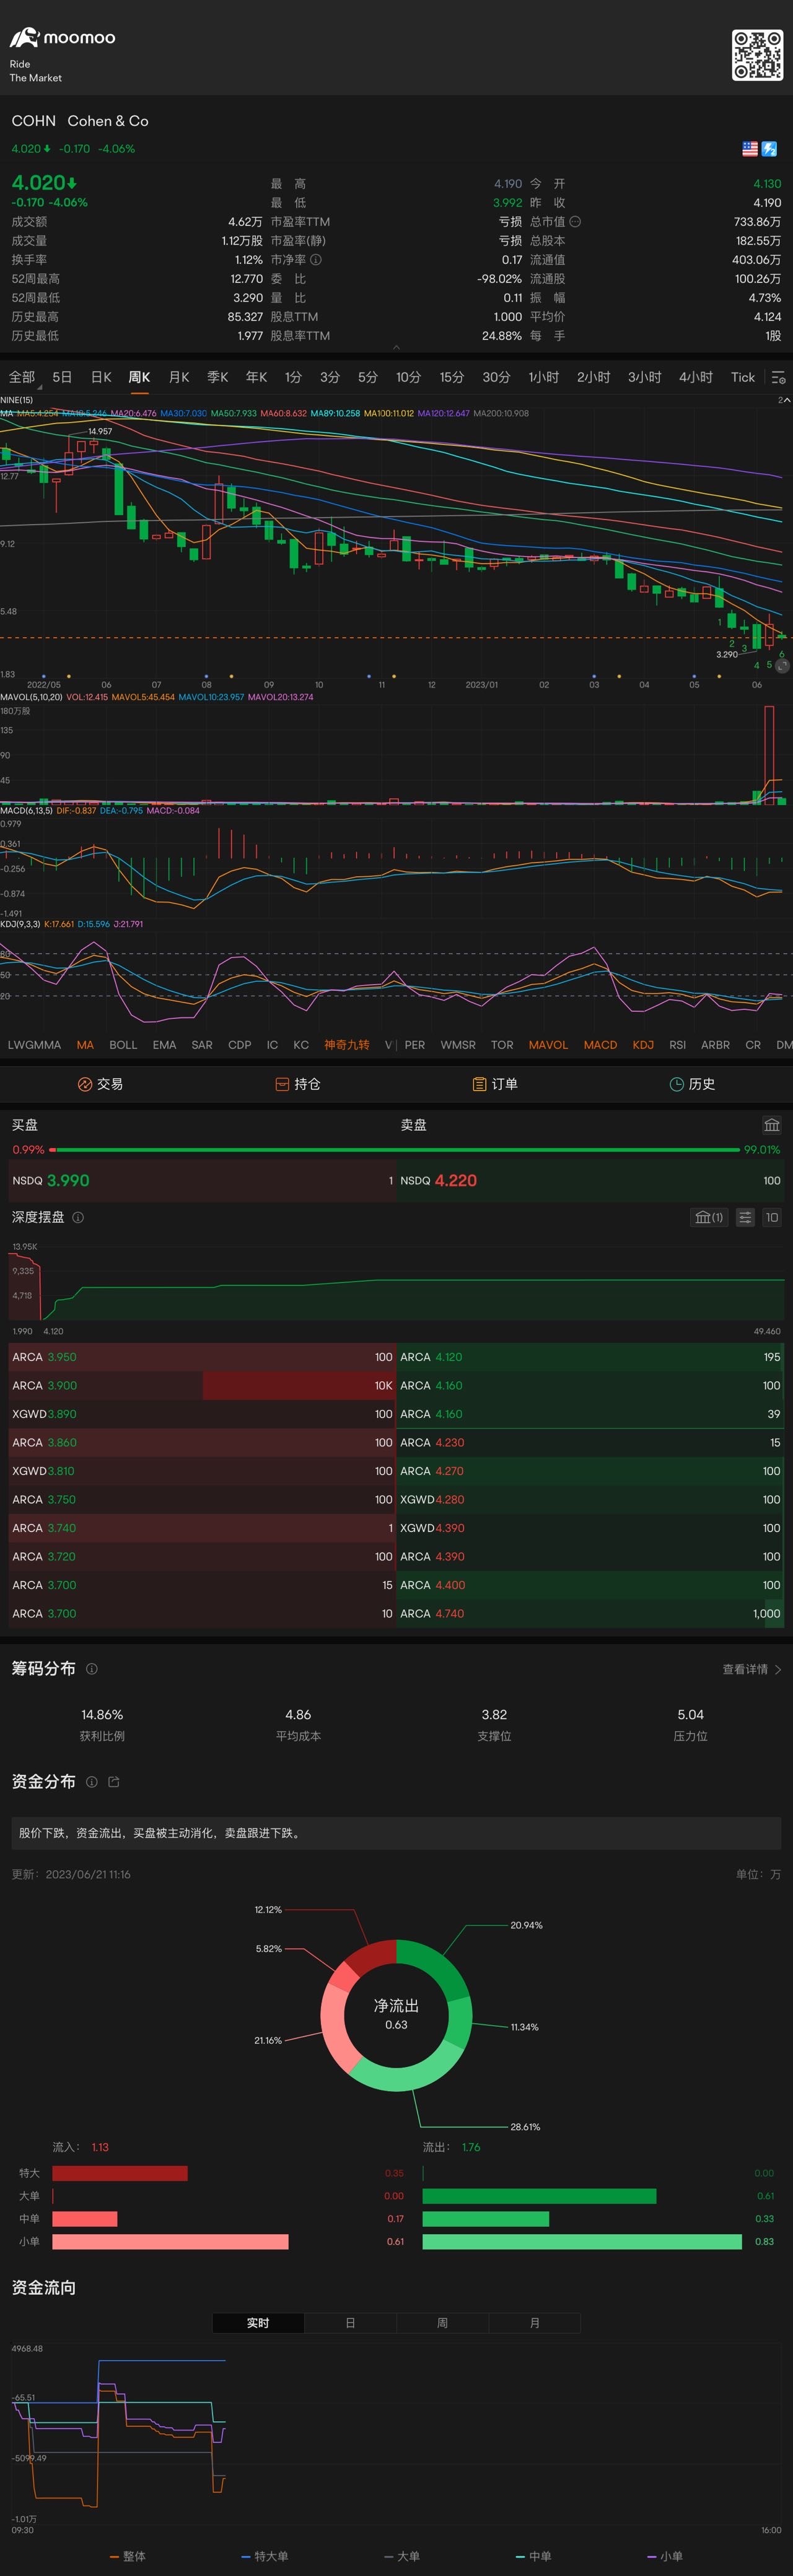Viewport: 793px width, 2576px height.
Task: Open the 订单 orders section
Action: 495,1084
